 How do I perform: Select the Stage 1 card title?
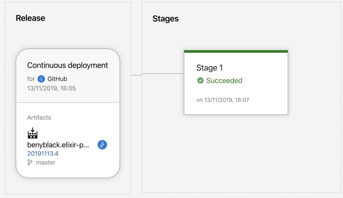point(210,67)
